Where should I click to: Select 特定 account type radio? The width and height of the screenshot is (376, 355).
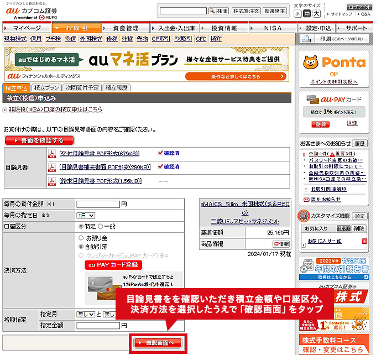click(81, 226)
